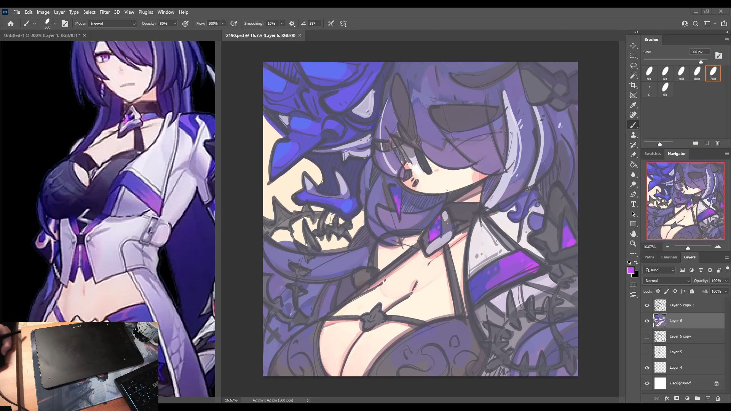
Task: Toggle symmetry painting options
Action: [x=343, y=24]
